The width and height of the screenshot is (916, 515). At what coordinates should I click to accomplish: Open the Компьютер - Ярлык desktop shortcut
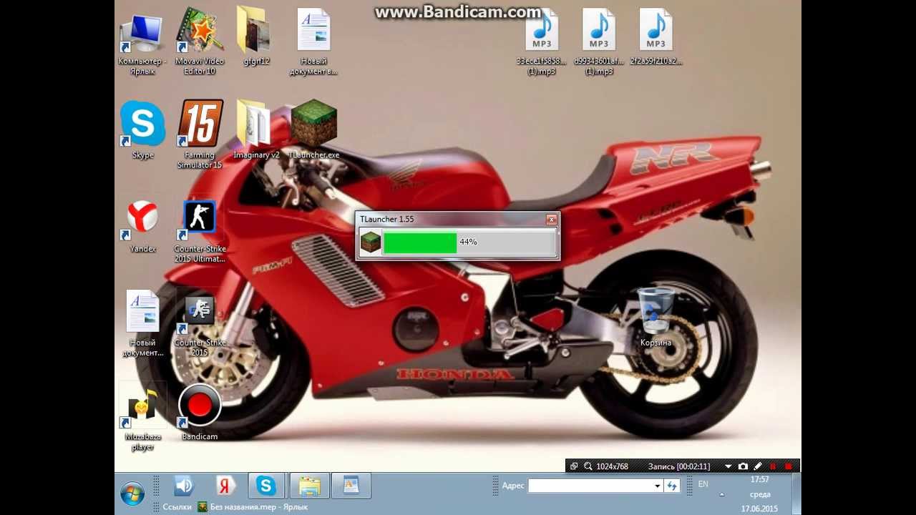click(x=142, y=41)
